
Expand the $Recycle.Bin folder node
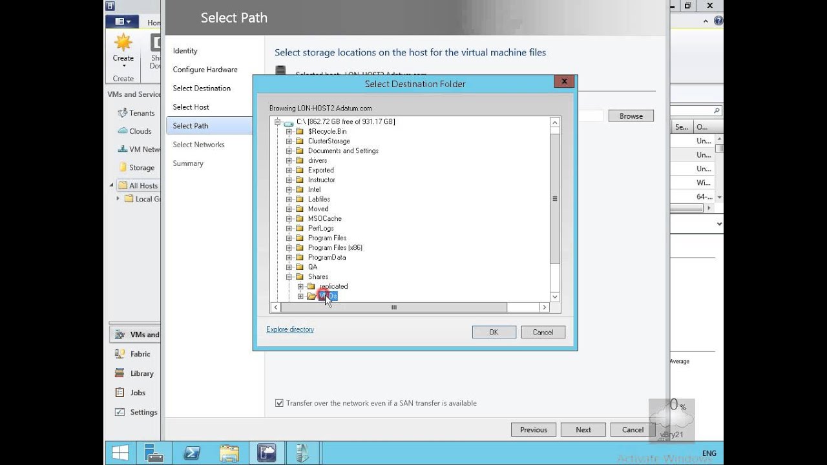[x=289, y=131]
